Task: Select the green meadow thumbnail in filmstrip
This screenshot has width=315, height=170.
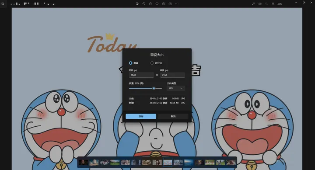Action: [x=115, y=163]
